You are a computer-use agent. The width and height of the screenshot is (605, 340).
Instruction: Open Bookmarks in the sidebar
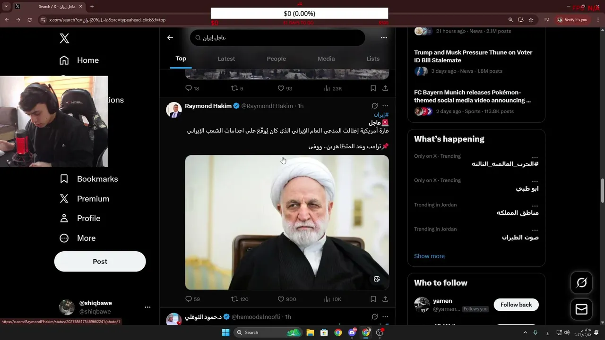pos(88,179)
